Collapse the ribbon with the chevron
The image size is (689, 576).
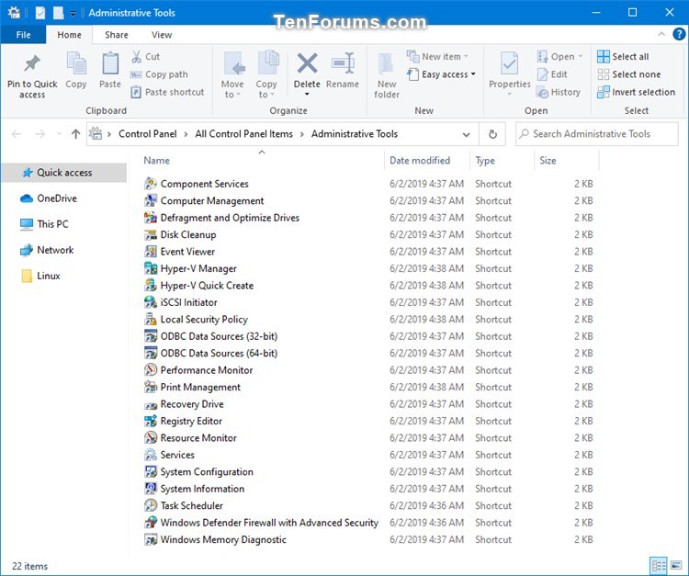click(661, 34)
